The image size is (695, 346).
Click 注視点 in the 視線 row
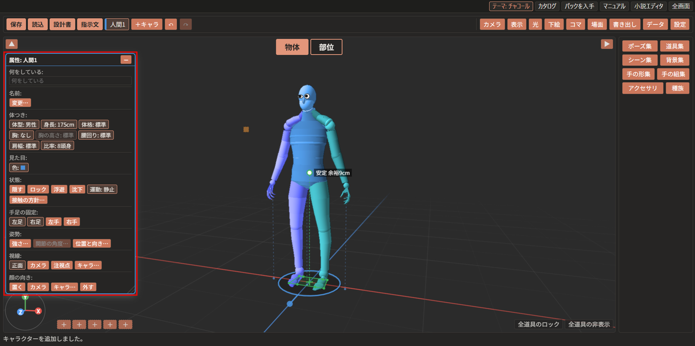[x=61, y=265]
